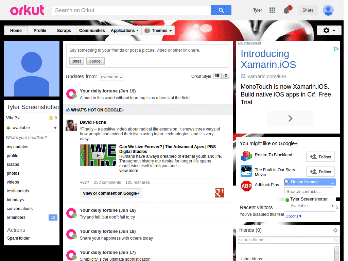Click the blue search magnifier button

[x=221, y=10]
